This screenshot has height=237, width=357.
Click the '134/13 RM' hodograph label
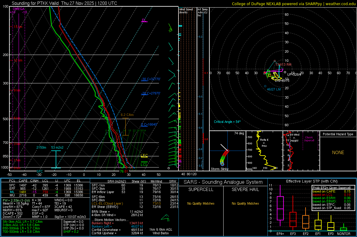[x=283, y=64]
